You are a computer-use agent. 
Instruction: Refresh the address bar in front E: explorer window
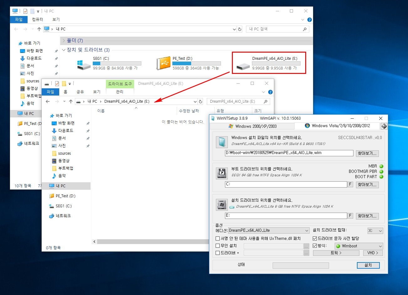click(x=201, y=101)
